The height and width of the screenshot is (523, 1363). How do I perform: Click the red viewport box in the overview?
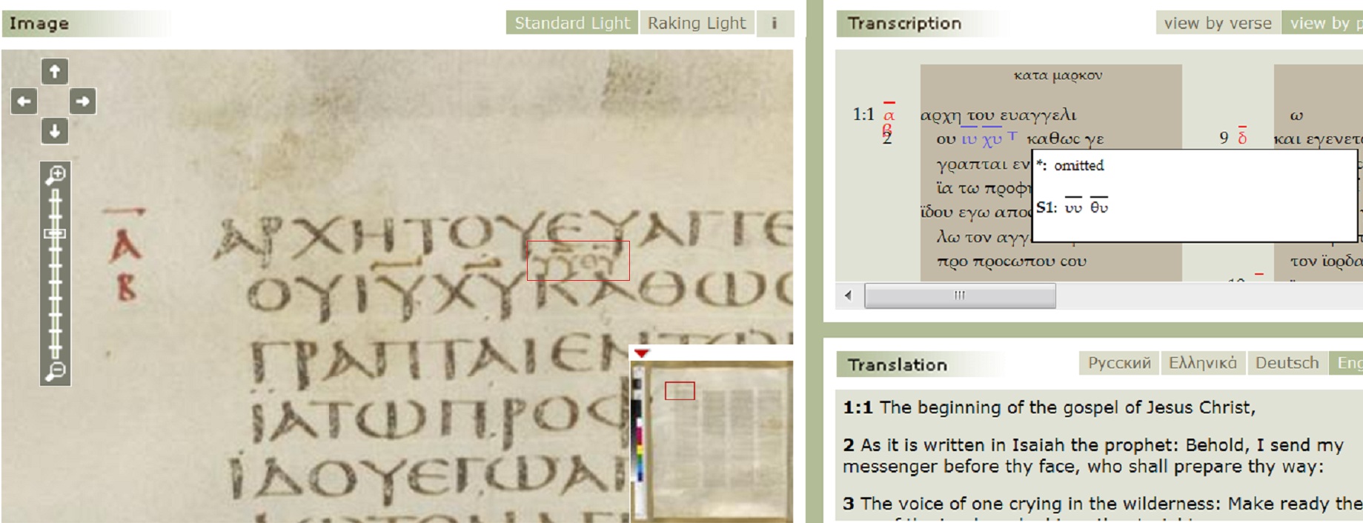coord(680,390)
